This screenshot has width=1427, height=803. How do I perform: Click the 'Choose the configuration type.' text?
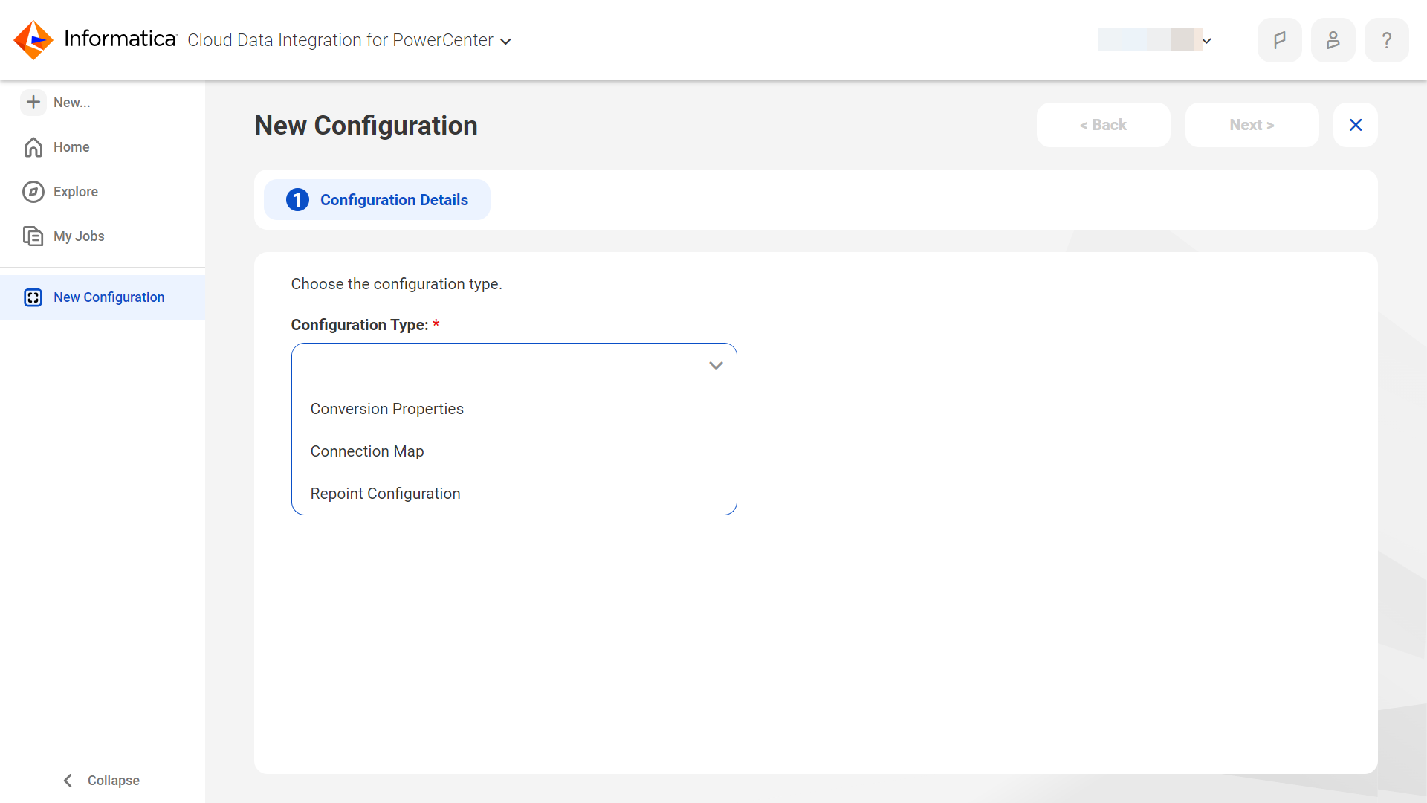click(x=397, y=284)
